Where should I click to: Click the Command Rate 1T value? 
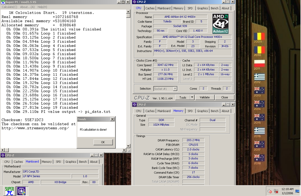(x=193, y=172)
